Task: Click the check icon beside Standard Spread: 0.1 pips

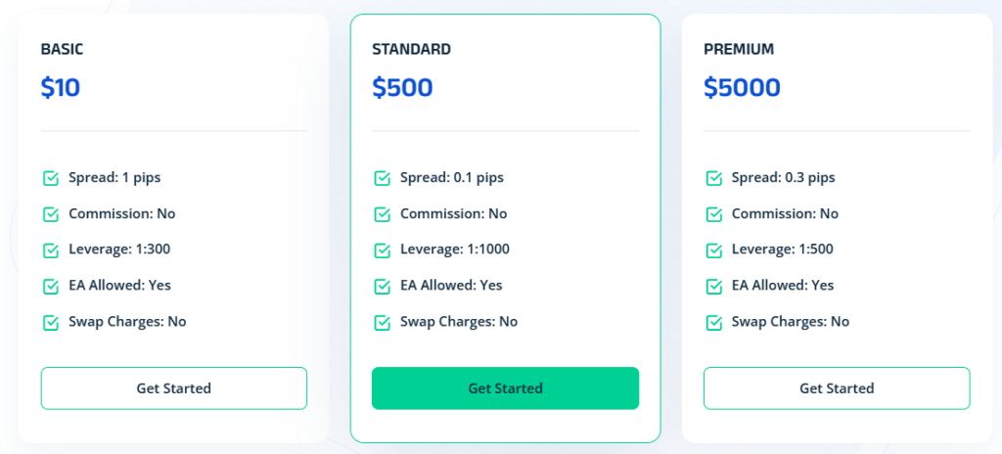Action: [x=383, y=178]
